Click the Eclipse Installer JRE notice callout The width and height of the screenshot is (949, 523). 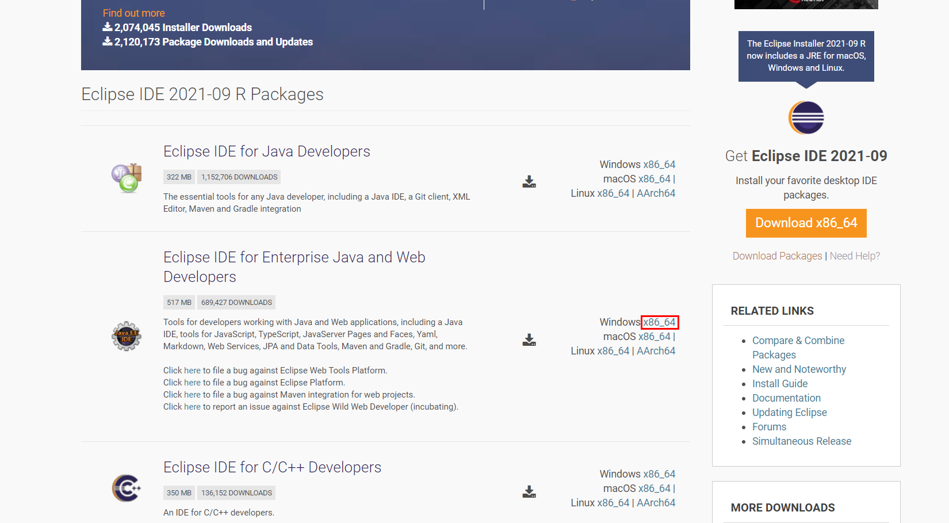point(806,56)
